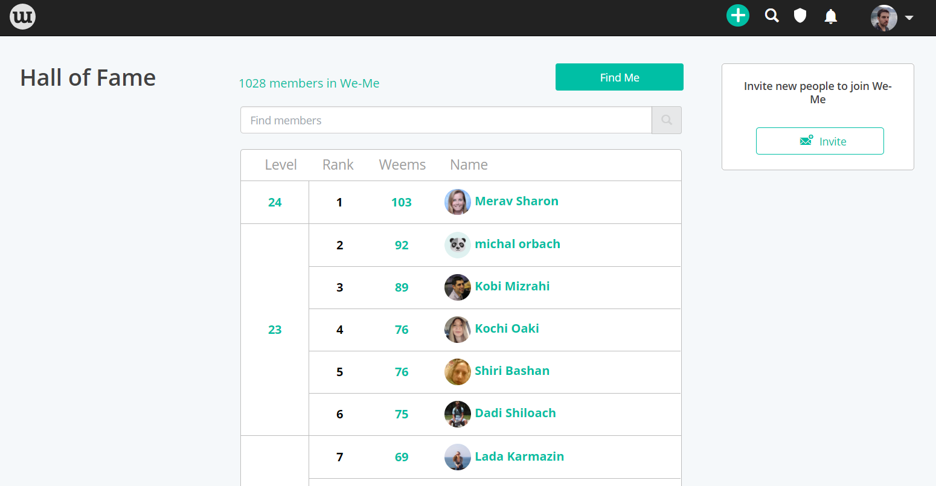936x486 pixels.
Task: Open the shield icon in the header
Action: (800, 16)
